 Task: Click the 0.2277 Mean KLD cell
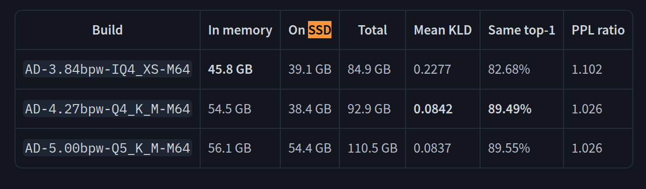[432, 70]
